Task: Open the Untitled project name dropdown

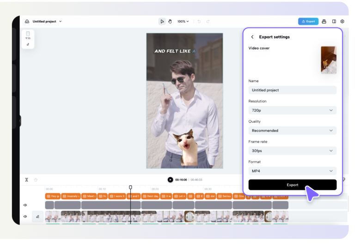Action: 61,22
